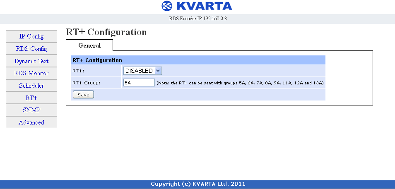This screenshot has width=395, height=189.
Task: Save the RT+ configuration
Action: [83, 95]
